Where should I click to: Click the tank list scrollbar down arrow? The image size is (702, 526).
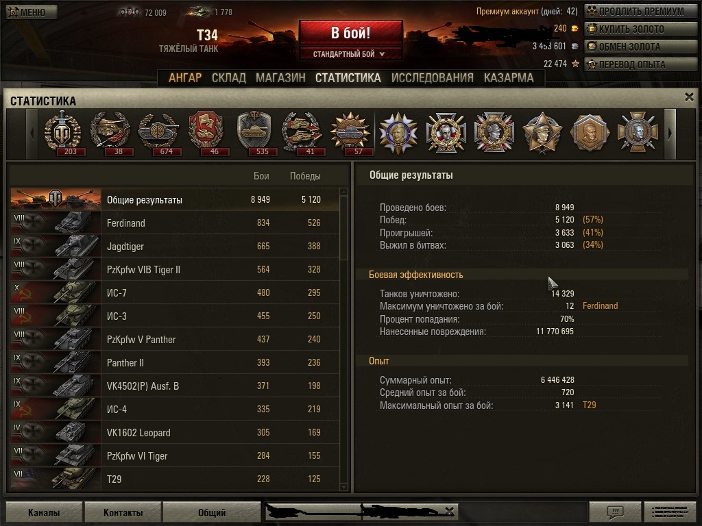(x=344, y=487)
